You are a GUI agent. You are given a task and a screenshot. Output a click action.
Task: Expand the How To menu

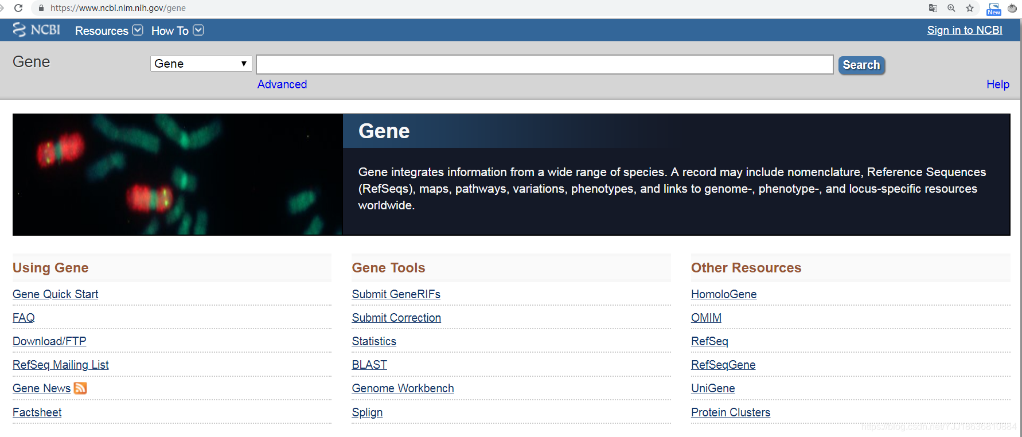pyautogui.click(x=177, y=30)
